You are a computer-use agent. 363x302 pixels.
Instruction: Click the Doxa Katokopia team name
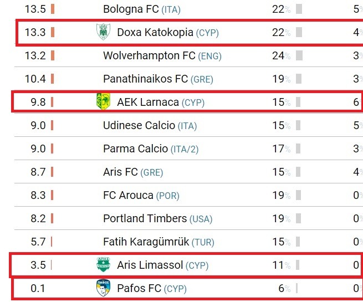(155, 32)
